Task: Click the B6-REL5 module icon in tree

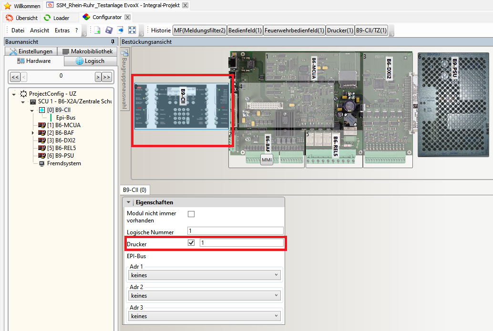Action: 42,148
